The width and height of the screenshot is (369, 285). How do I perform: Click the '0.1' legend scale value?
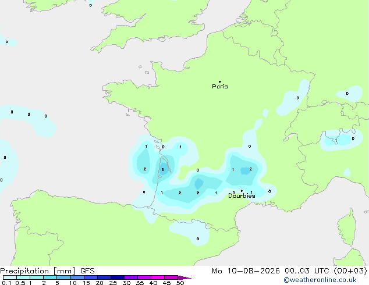pos(6,283)
